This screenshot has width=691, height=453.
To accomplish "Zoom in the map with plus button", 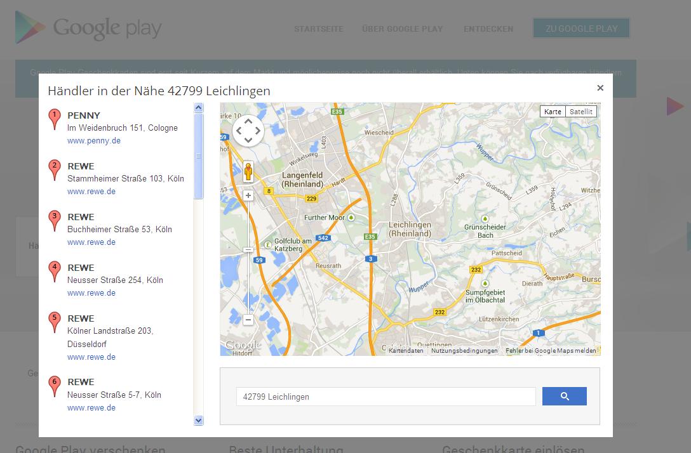I will [x=248, y=195].
